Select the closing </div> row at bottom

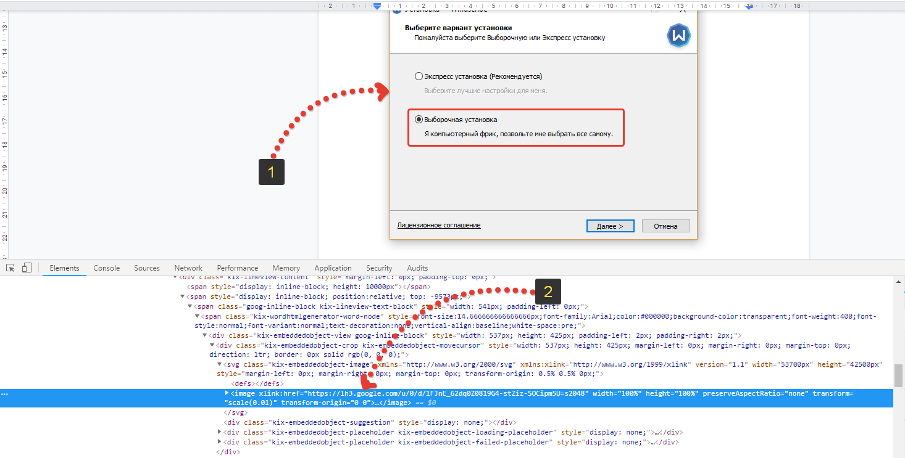pos(228,452)
